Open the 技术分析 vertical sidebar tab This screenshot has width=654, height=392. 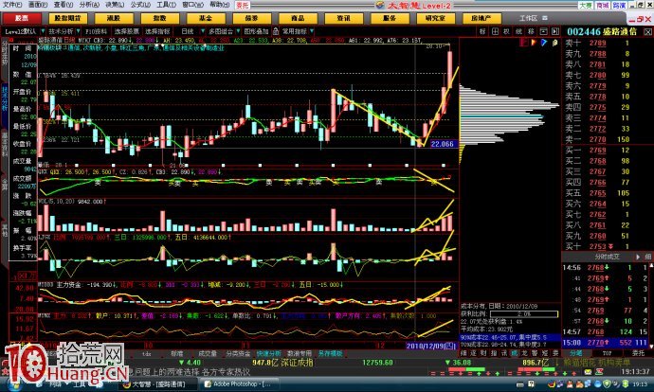point(5,98)
